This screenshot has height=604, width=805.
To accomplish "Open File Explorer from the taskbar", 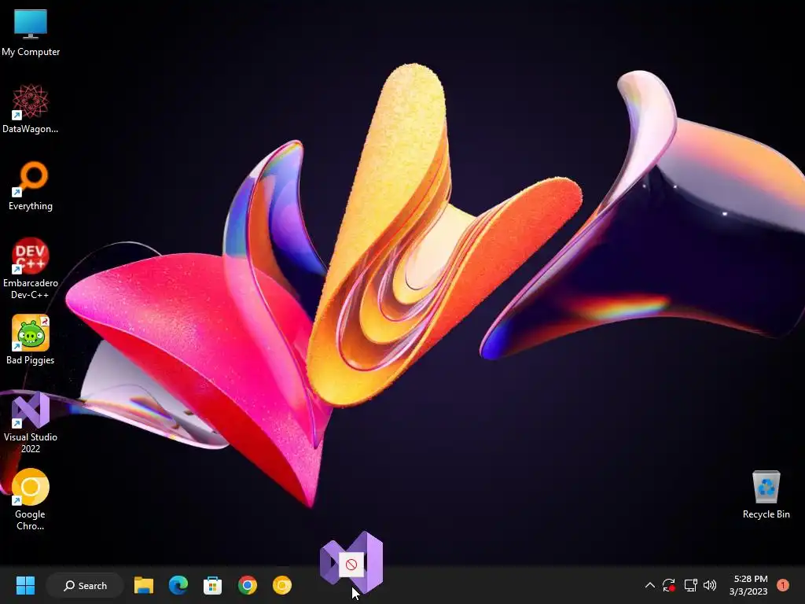I will tap(144, 585).
